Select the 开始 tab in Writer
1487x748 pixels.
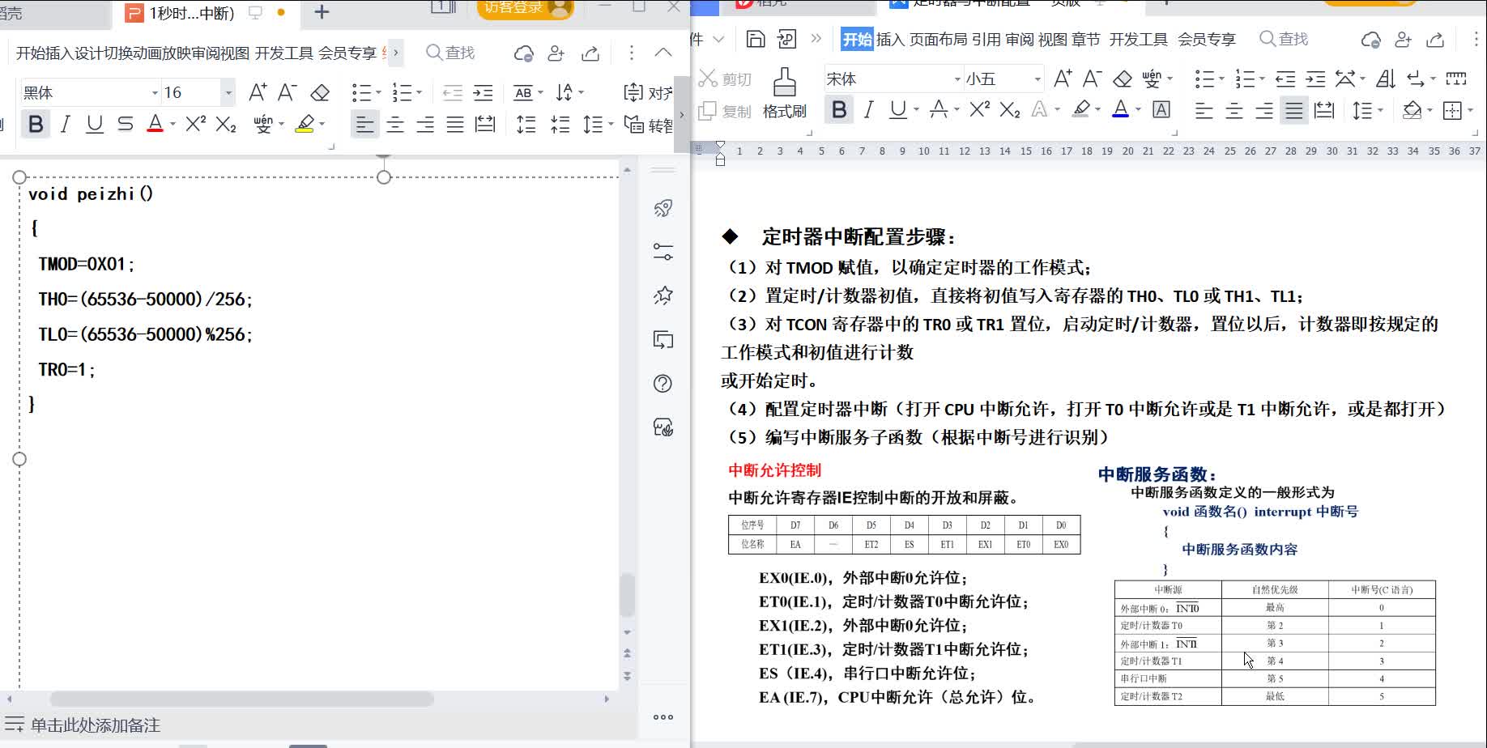pos(857,39)
